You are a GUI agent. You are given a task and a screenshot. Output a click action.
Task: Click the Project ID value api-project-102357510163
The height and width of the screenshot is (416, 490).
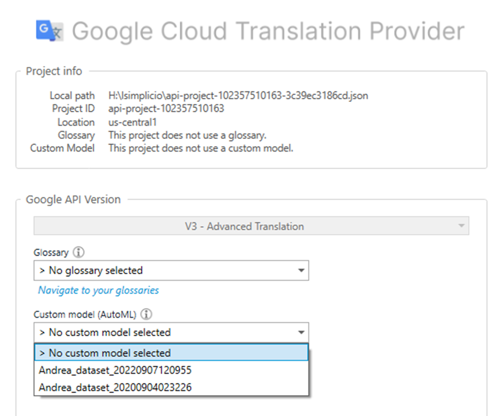166,109
